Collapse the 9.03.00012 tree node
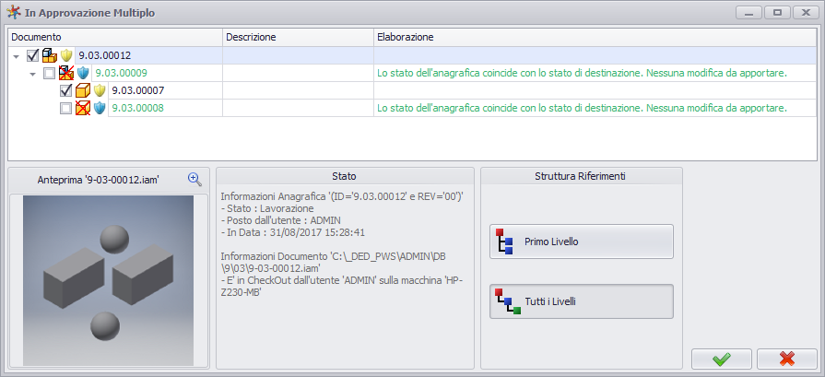 (17, 55)
